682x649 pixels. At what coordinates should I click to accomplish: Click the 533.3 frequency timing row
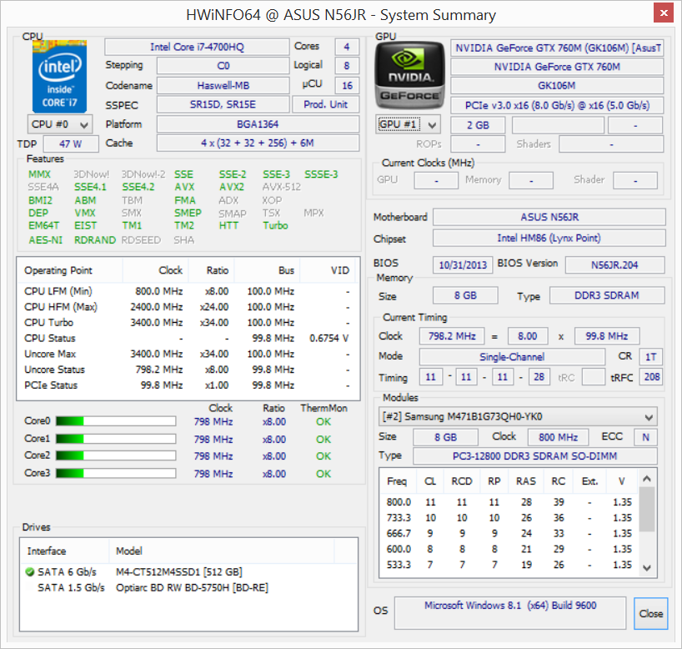pyautogui.click(x=509, y=565)
